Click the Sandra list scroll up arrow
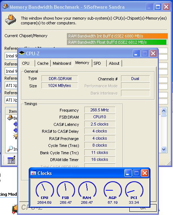This screenshot has width=173, height=215. [164, 111]
